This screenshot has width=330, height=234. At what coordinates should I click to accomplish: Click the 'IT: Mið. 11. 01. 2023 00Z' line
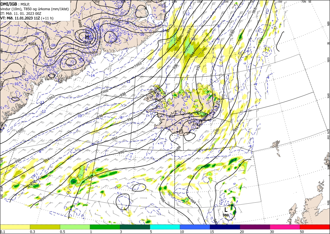tap(20, 14)
